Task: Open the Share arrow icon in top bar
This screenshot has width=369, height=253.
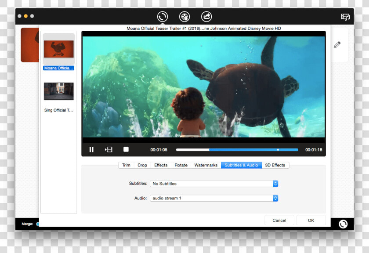Action: 206,17
